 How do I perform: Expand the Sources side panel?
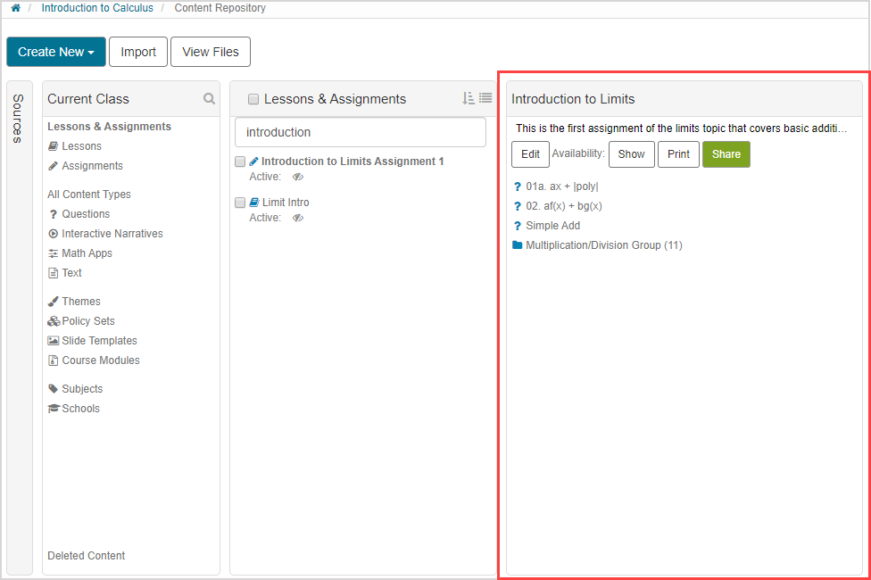[19, 118]
